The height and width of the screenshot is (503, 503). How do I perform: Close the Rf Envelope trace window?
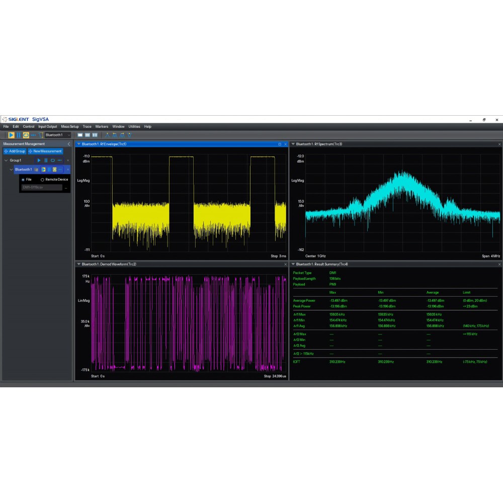coord(286,144)
